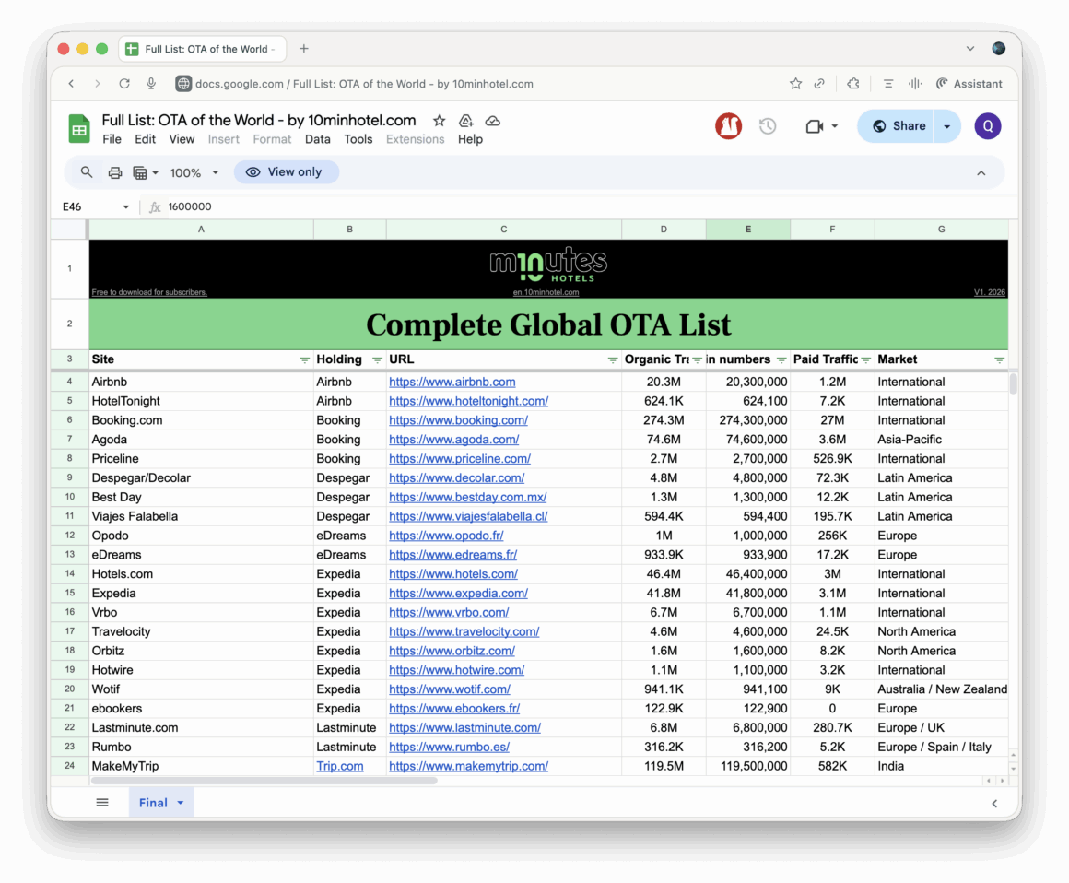Open version history clock icon

[x=768, y=126]
